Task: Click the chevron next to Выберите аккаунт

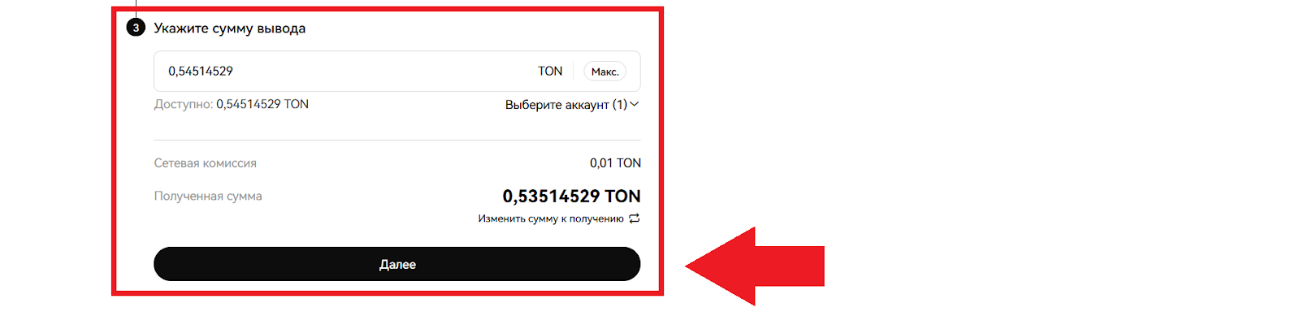Action: pyautogui.click(x=635, y=104)
